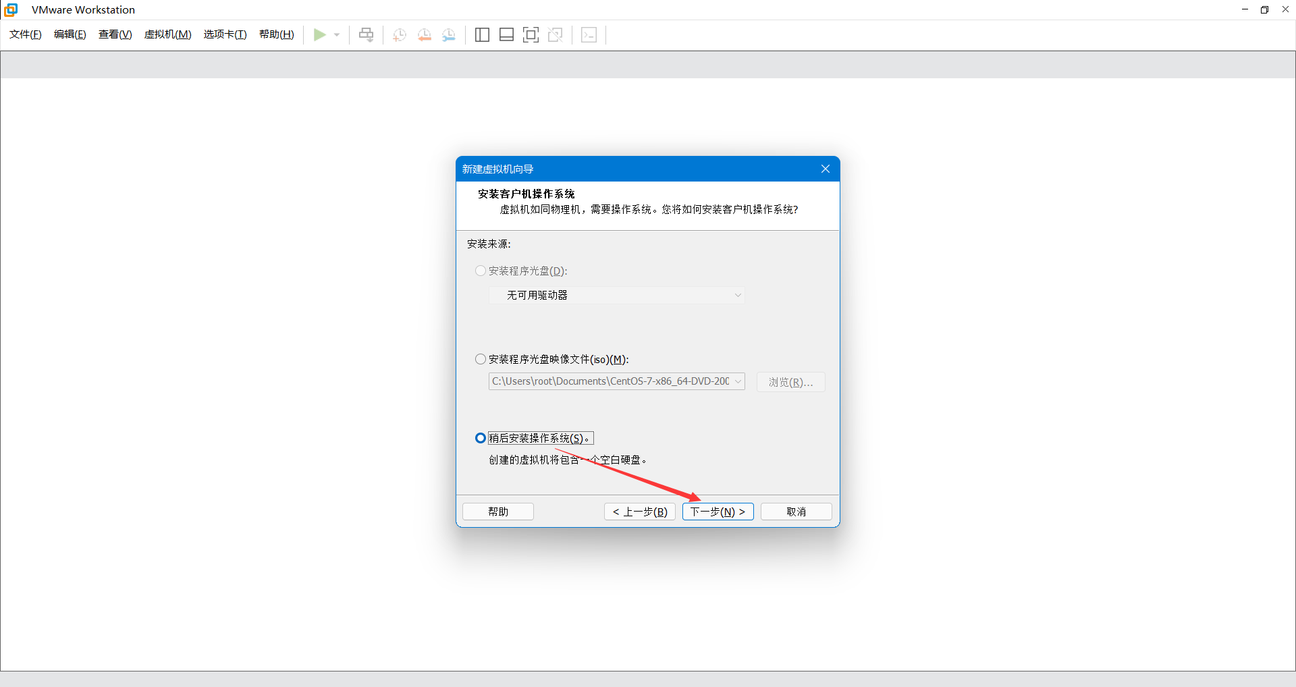Open the 文件(F) menu
The image size is (1296, 687).
(26, 34)
